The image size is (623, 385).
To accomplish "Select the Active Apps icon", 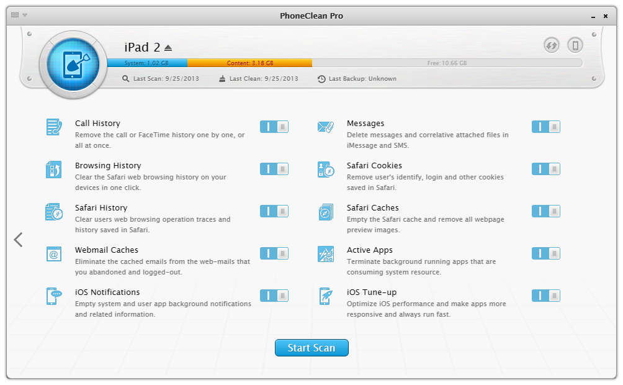I will click(326, 254).
